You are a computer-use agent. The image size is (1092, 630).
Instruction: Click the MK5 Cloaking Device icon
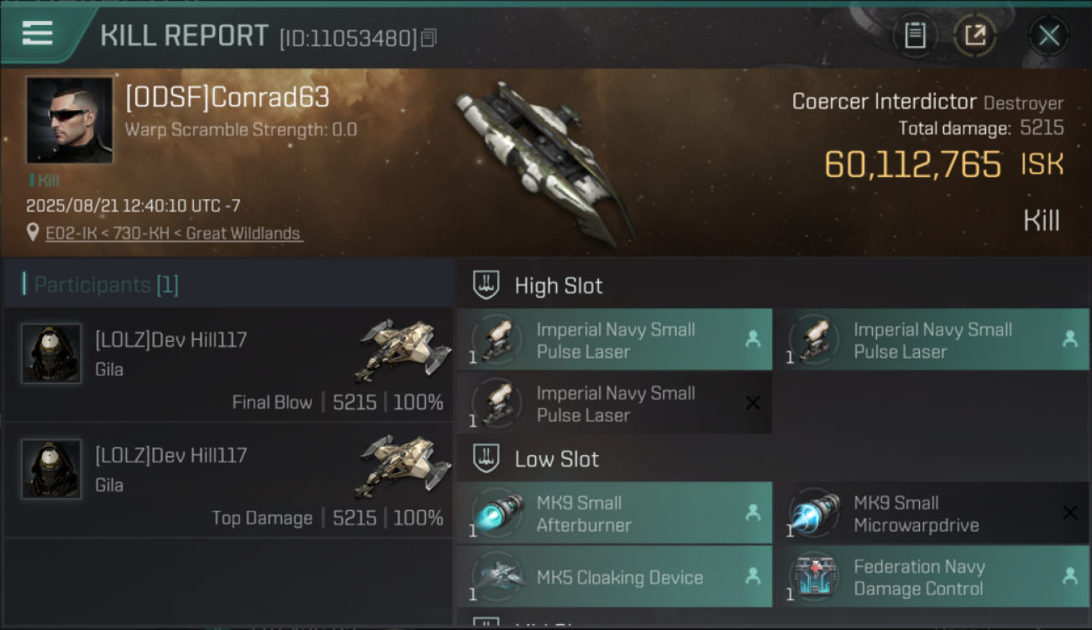496,577
